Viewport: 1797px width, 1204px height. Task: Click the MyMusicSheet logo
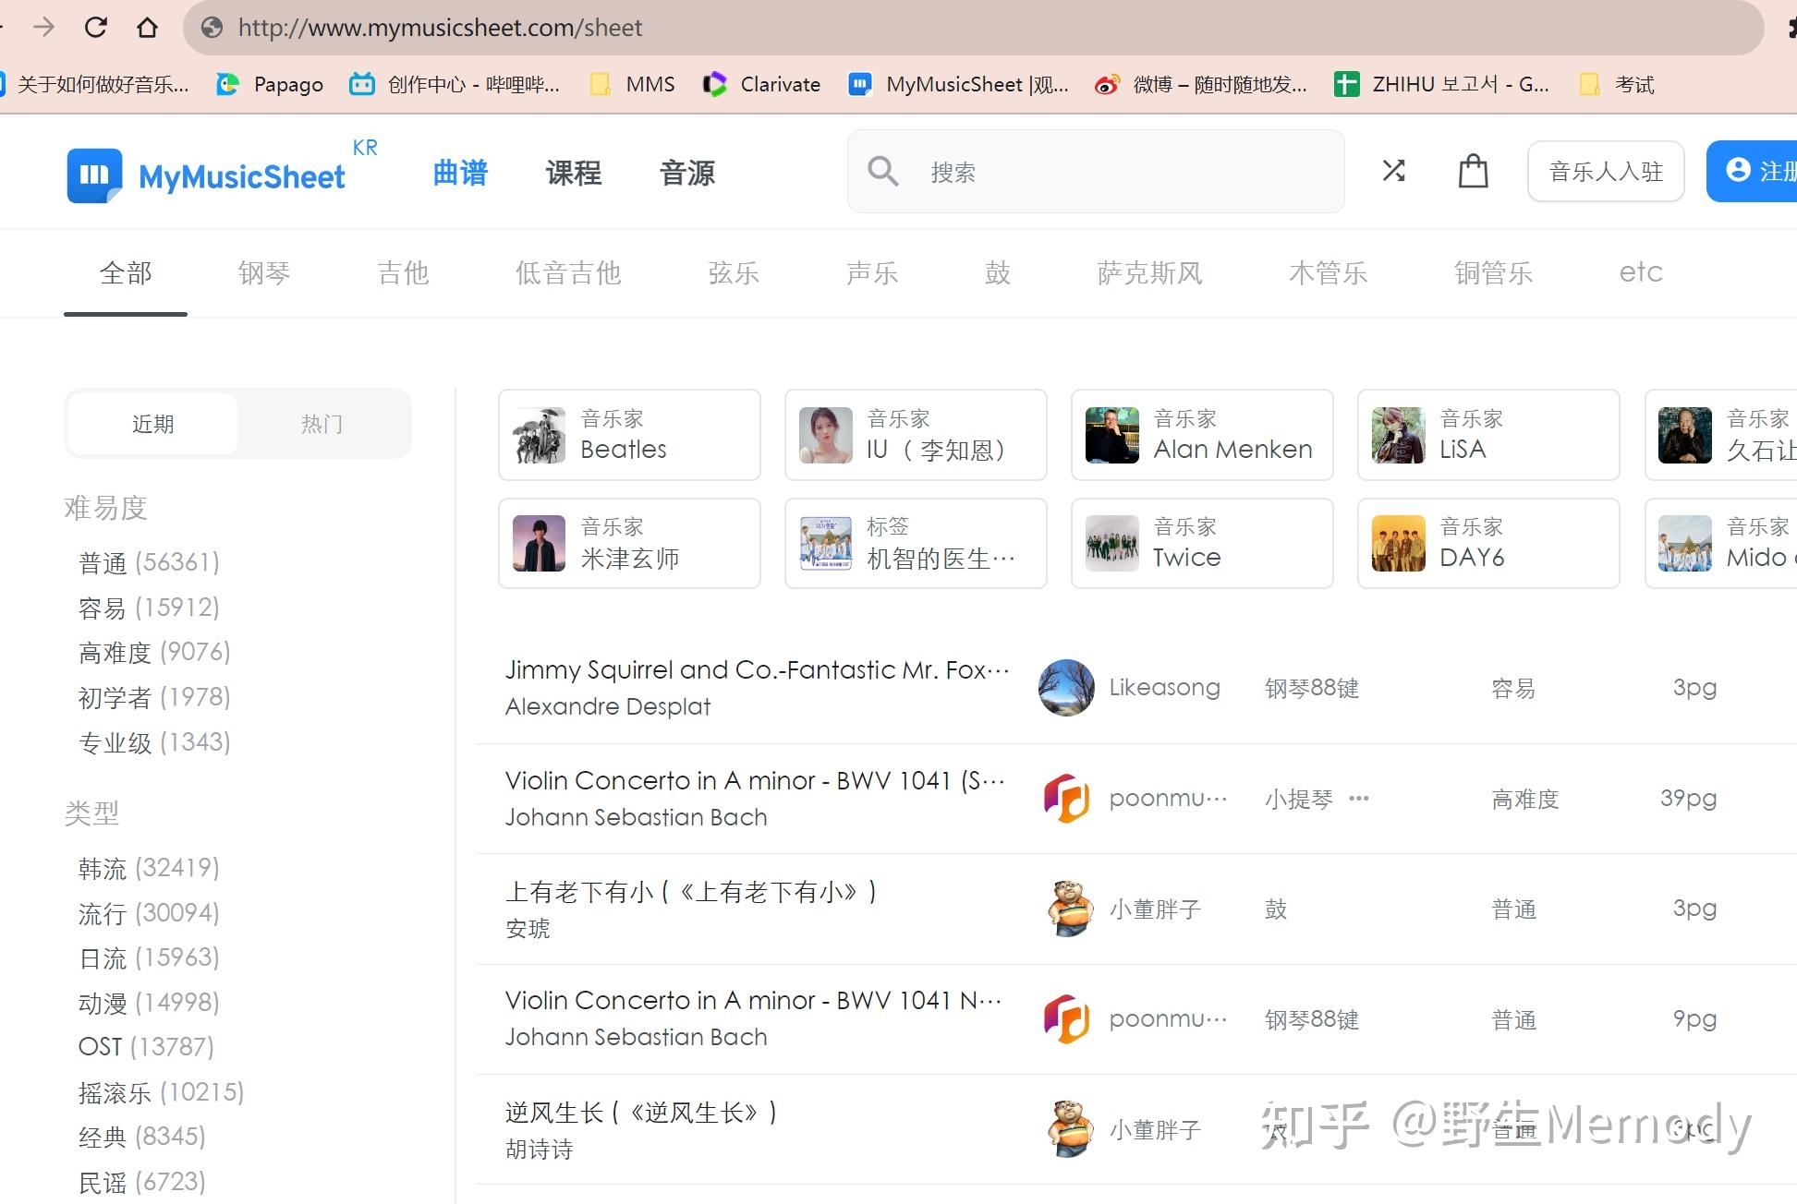206,175
